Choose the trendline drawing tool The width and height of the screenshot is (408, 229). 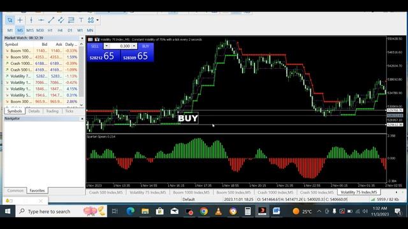[x=51, y=20]
